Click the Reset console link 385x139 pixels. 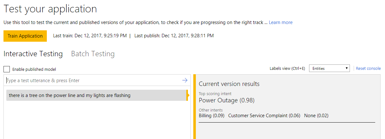click(x=368, y=68)
